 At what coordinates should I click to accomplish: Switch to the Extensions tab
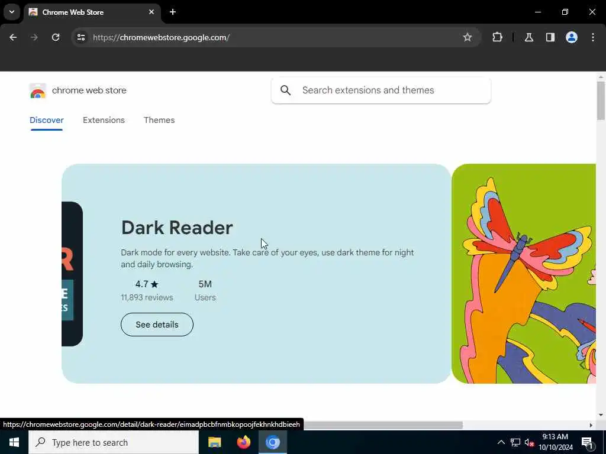click(x=104, y=120)
